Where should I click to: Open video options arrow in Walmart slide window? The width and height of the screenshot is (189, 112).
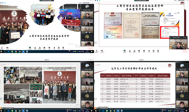click(x=10, y=48)
